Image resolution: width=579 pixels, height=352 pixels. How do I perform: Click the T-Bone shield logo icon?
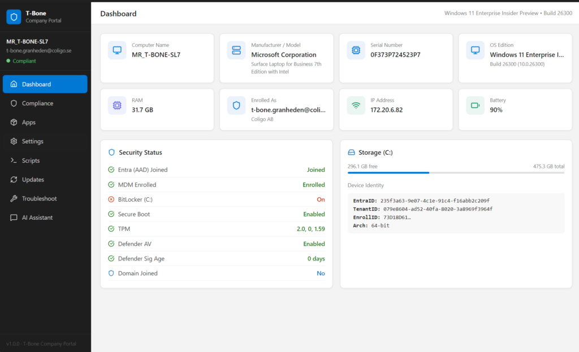point(14,17)
